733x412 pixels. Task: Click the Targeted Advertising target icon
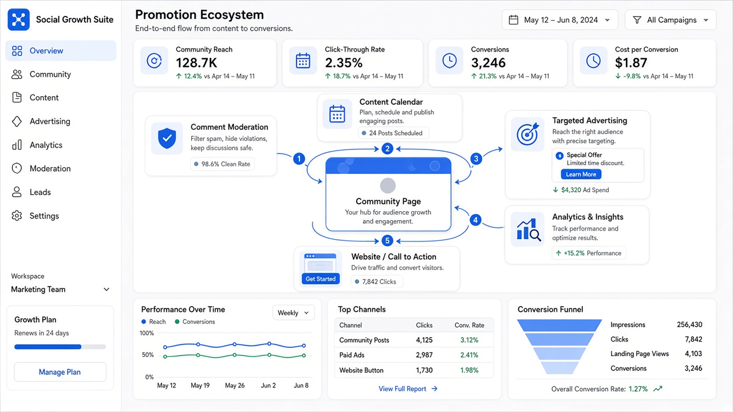pyautogui.click(x=527, y=134)
